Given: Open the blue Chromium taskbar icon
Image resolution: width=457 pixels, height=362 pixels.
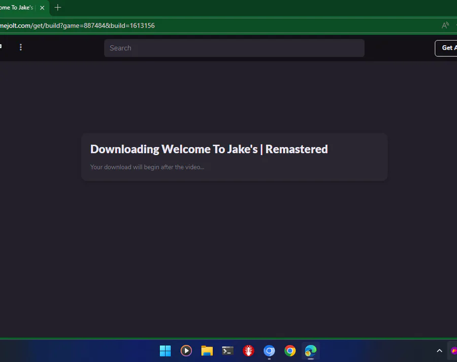Looking at the screenshot, I should (x=269, y=351).
